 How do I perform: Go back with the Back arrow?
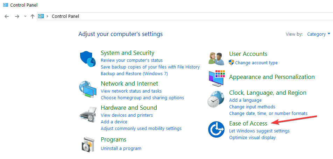coord(7,16)
